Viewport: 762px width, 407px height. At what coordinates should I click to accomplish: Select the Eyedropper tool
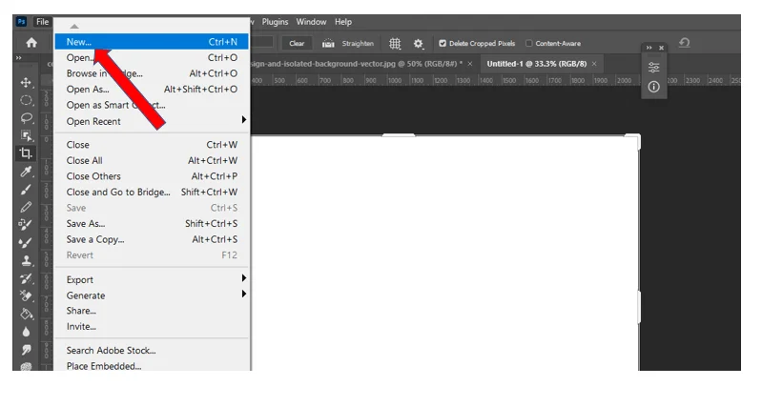pyautogui.click(x=26, y=172)
